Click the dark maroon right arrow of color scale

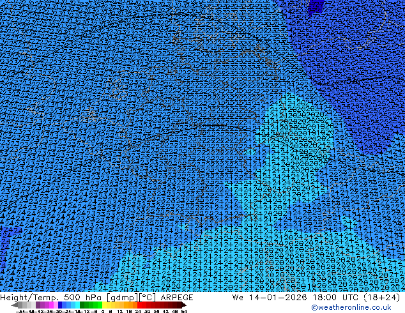coord(184,305)
